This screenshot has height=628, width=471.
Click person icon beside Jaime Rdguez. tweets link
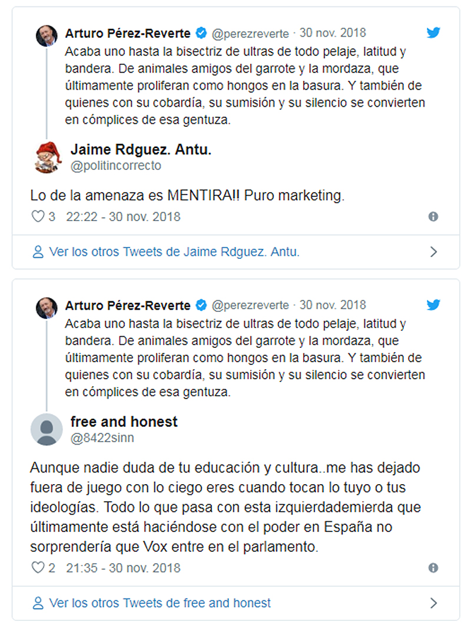[38, 252]
